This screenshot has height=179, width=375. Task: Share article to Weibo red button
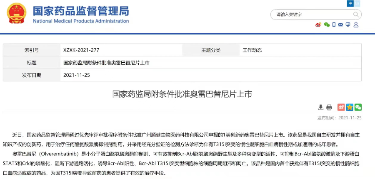pyautogui.click(x=341, y=107)
